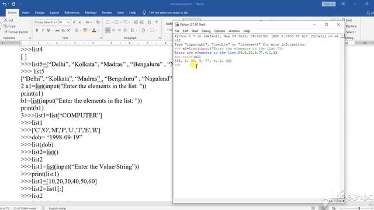Screen dimensions: 374x210
Task: Open the Window menu in Python Shell
Action: coord(234,31)
